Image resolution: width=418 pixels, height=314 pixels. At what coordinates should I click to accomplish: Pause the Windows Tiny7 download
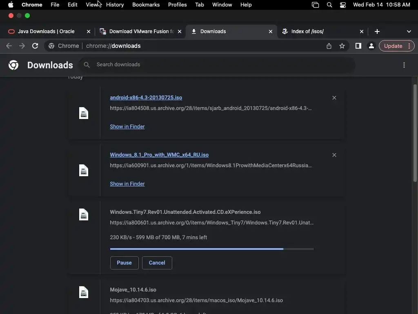click(124, 262)
